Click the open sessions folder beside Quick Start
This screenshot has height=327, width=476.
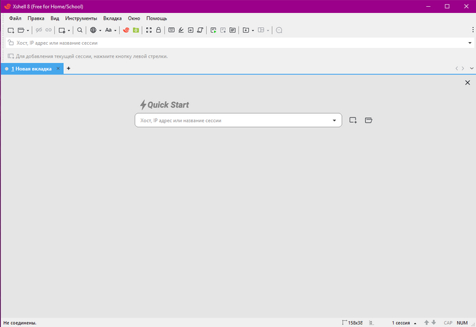click(369, 120)
